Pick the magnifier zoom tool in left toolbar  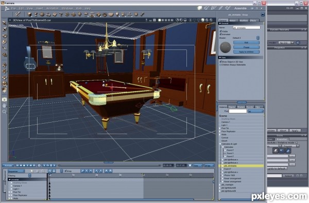click(4, 112)
